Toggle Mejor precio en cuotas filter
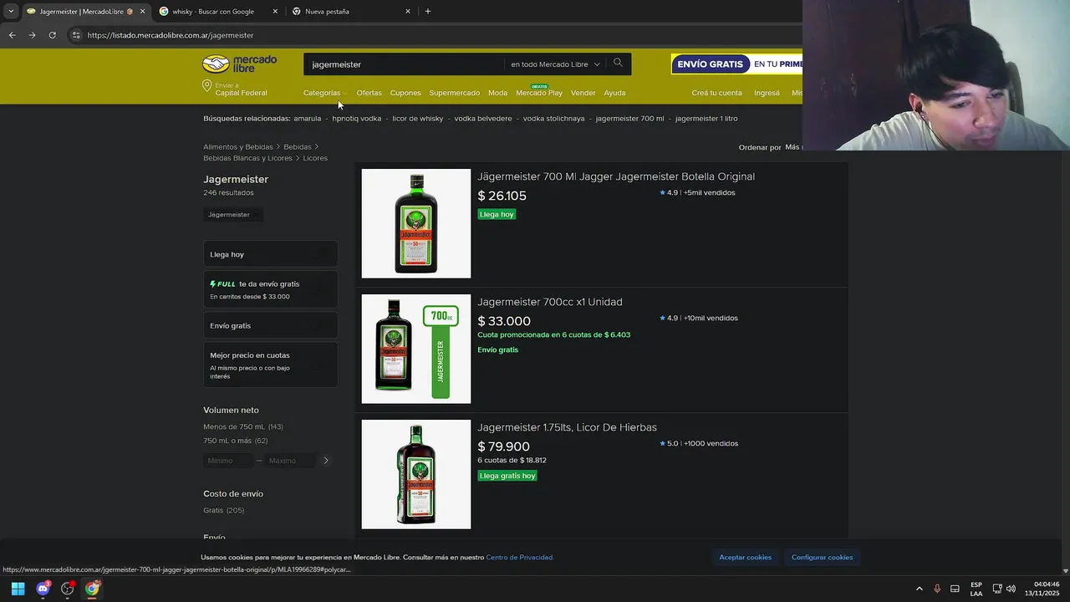 pyautogui.click(x=270, y=365)
